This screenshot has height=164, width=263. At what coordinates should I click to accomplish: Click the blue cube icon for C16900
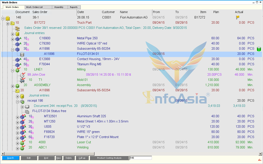(18, 39)
